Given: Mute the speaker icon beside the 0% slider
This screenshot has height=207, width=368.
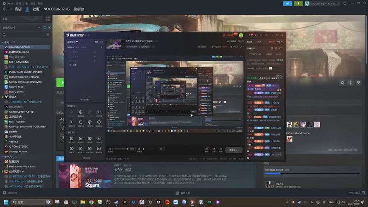Looking at the screenshot, I should pyautogui.click(x=139, y=149).
